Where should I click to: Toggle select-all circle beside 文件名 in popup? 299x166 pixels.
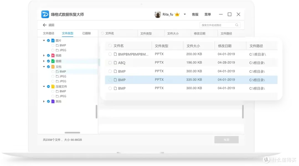click(110, 46)
